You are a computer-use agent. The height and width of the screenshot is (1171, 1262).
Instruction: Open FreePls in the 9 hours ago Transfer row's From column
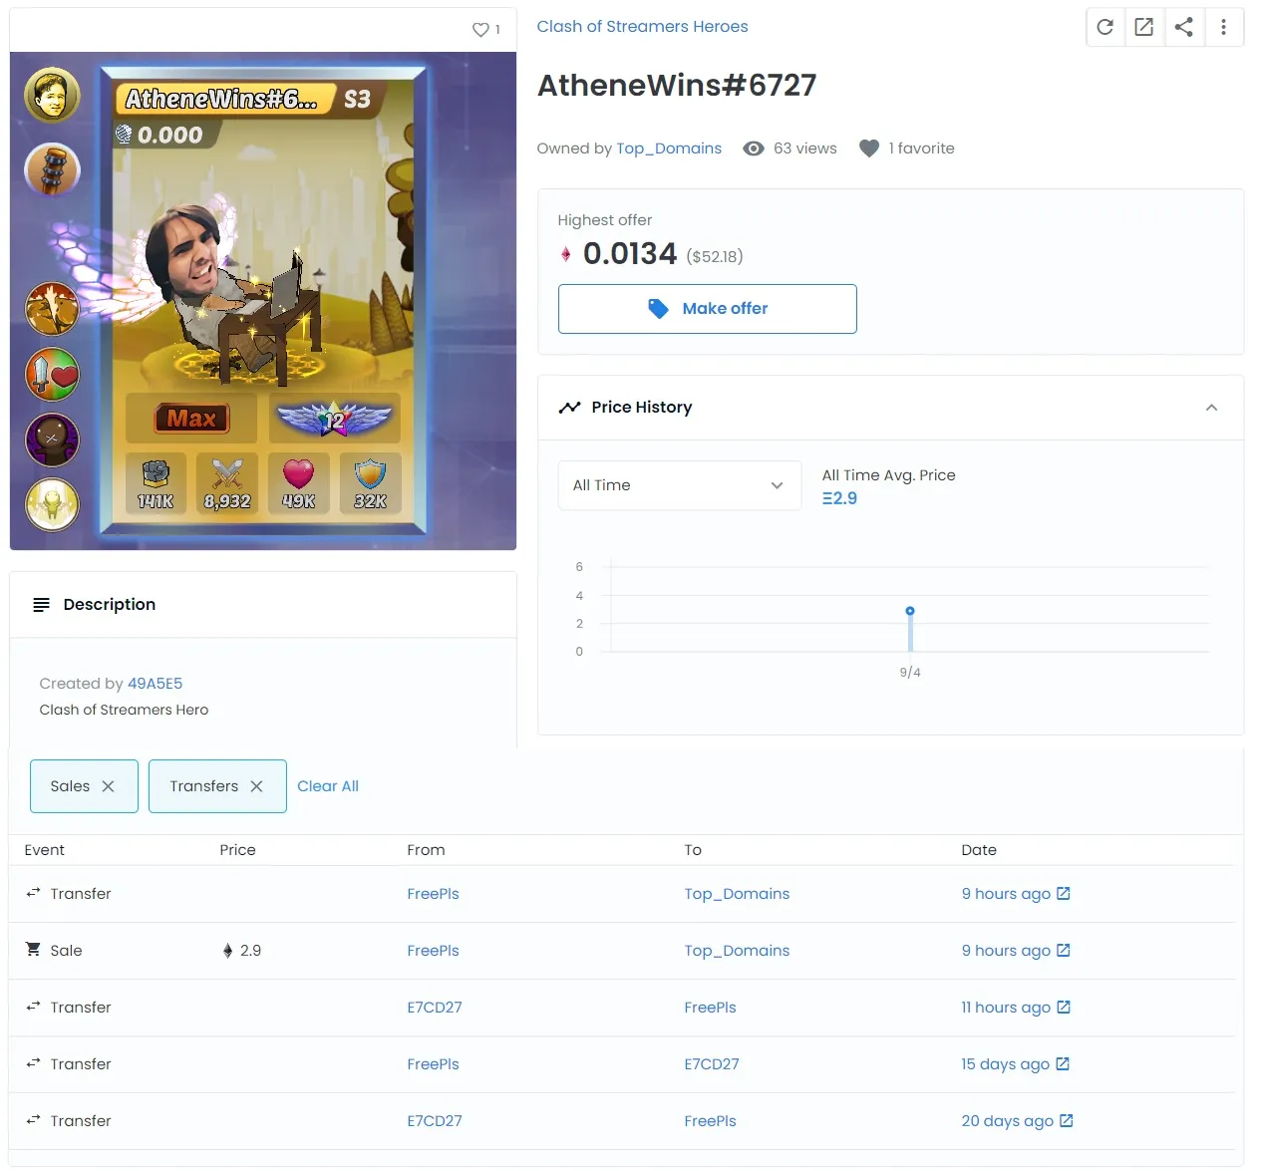pos(433,894)
